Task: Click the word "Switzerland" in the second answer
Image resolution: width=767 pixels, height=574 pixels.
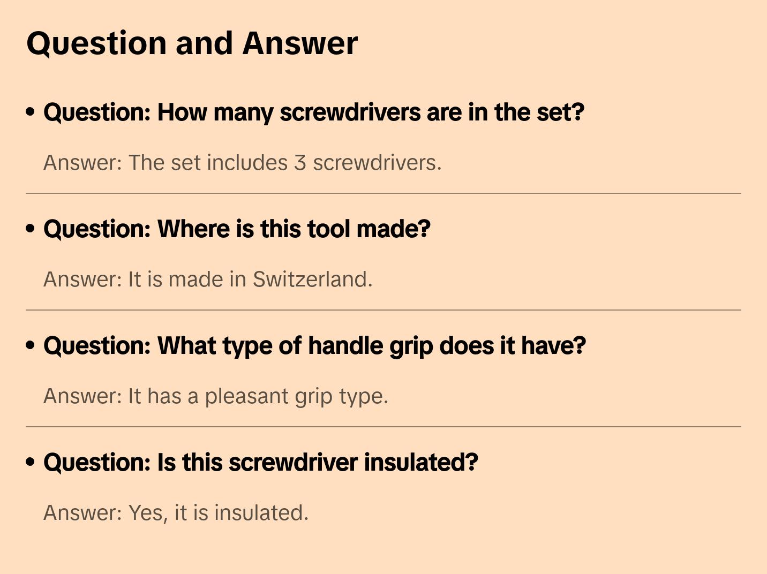Action: 312,280
